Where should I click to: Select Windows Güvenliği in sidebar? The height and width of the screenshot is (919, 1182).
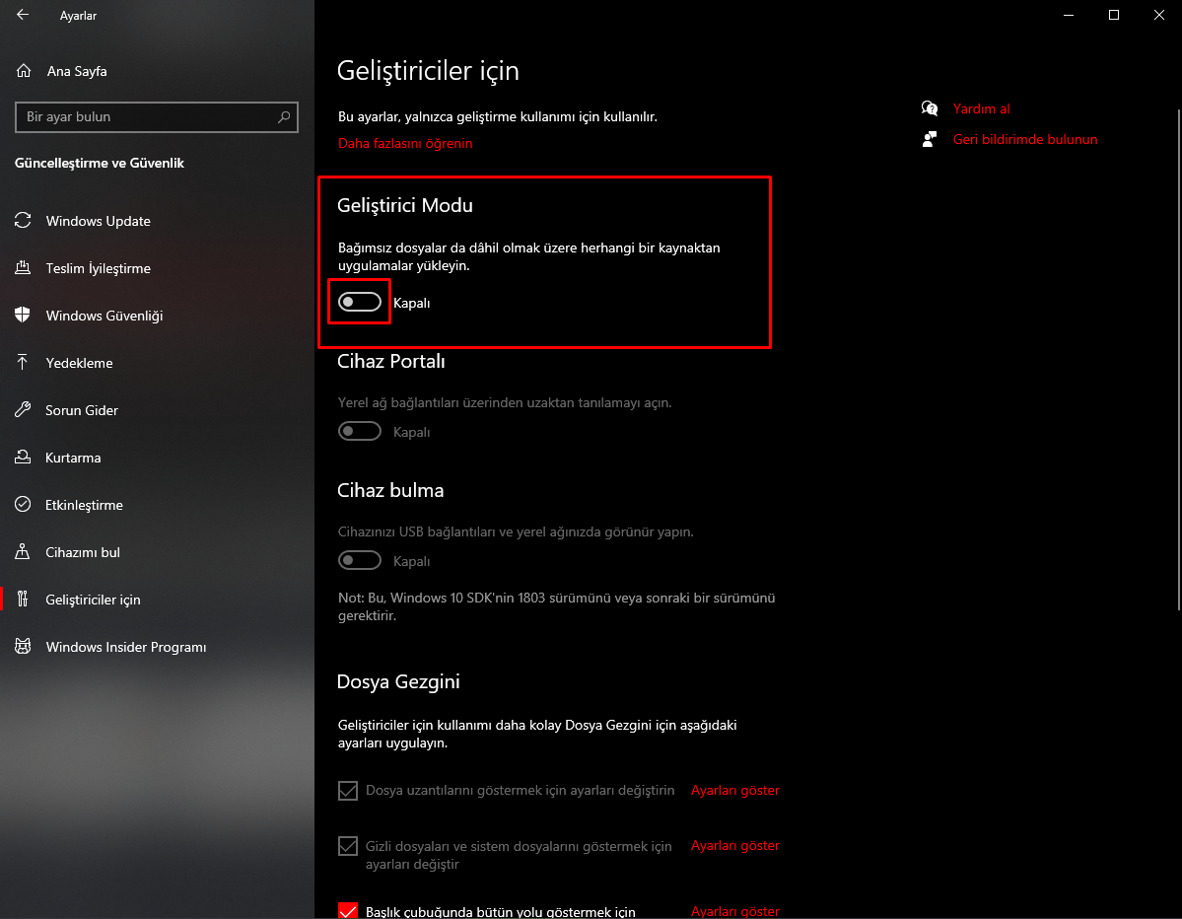point(157,316)
